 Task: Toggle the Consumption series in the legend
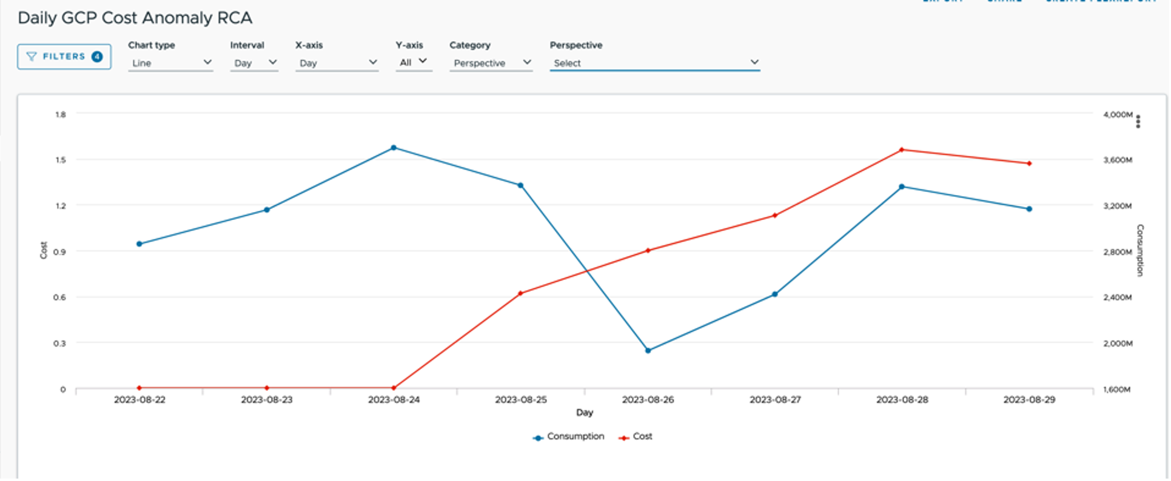pos(568,436)
